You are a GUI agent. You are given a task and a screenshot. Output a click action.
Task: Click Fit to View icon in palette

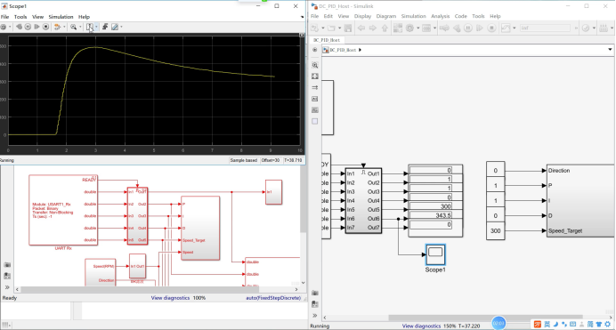click(x=315, y=76)
